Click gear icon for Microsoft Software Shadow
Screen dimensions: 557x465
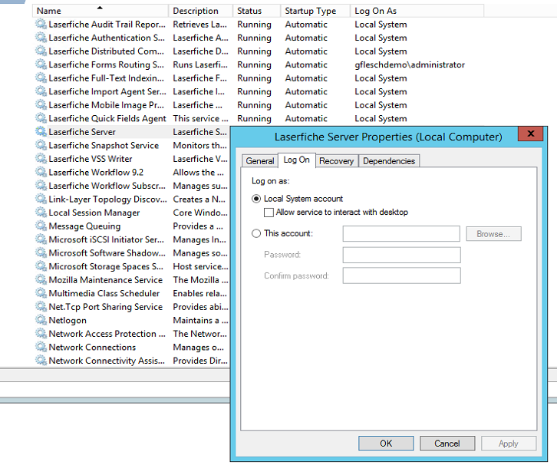coord(41,253)
